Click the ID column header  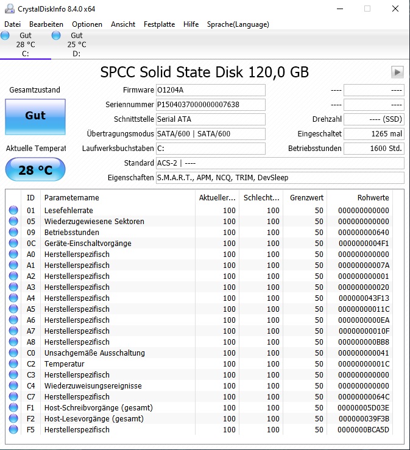point(30,198)
